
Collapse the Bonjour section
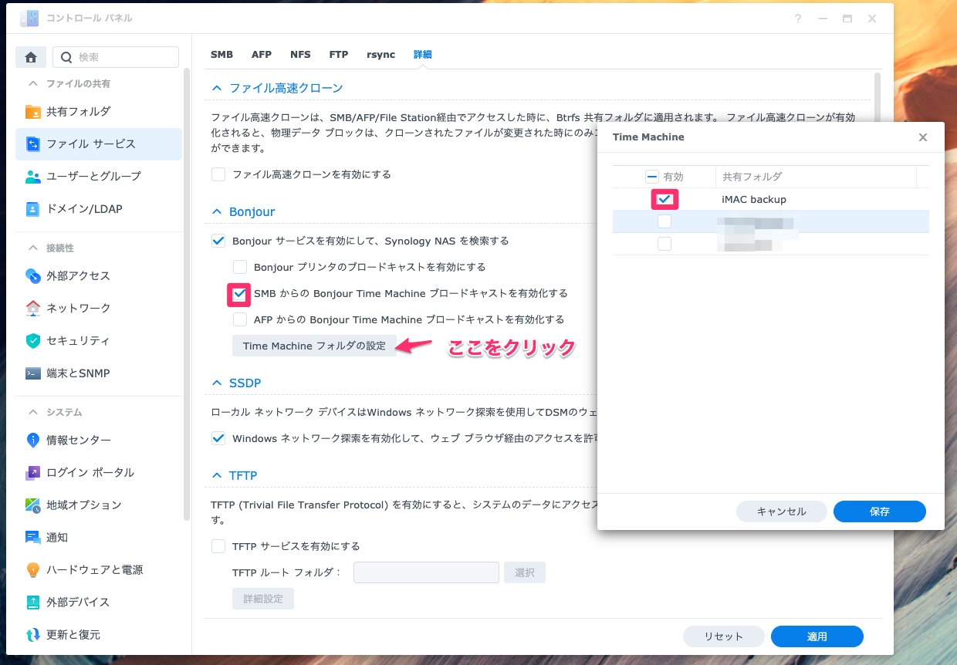pyautogui.click(x=217, y=211)
